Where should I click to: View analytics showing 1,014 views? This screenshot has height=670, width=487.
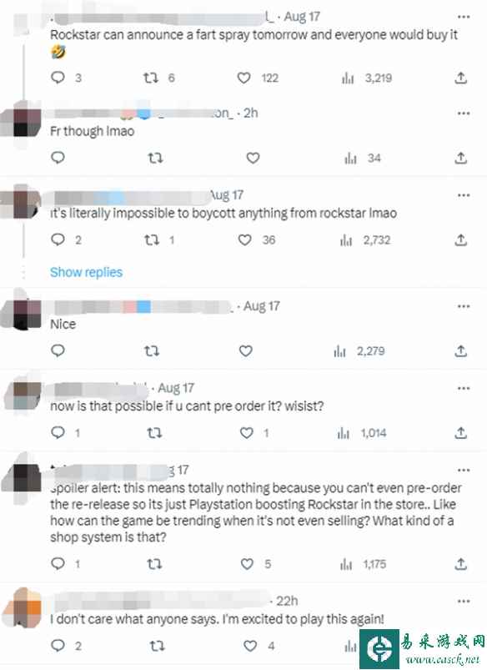[x=362, y=433]
